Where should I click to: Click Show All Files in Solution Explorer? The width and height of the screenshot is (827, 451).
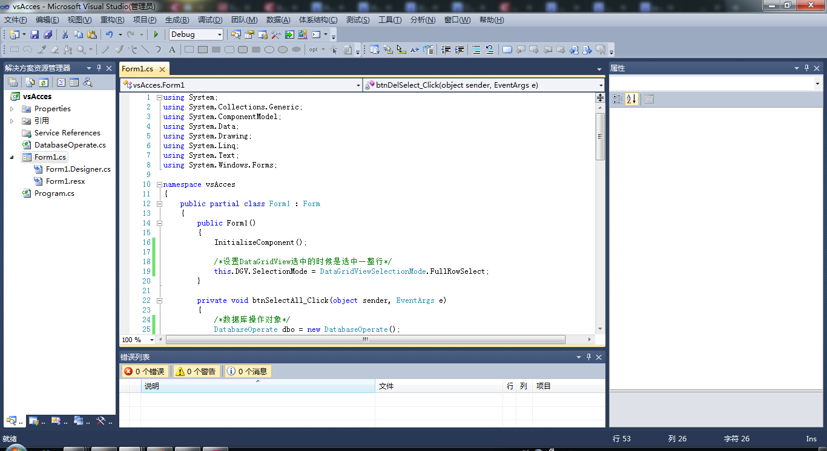[x=28, y=82]
